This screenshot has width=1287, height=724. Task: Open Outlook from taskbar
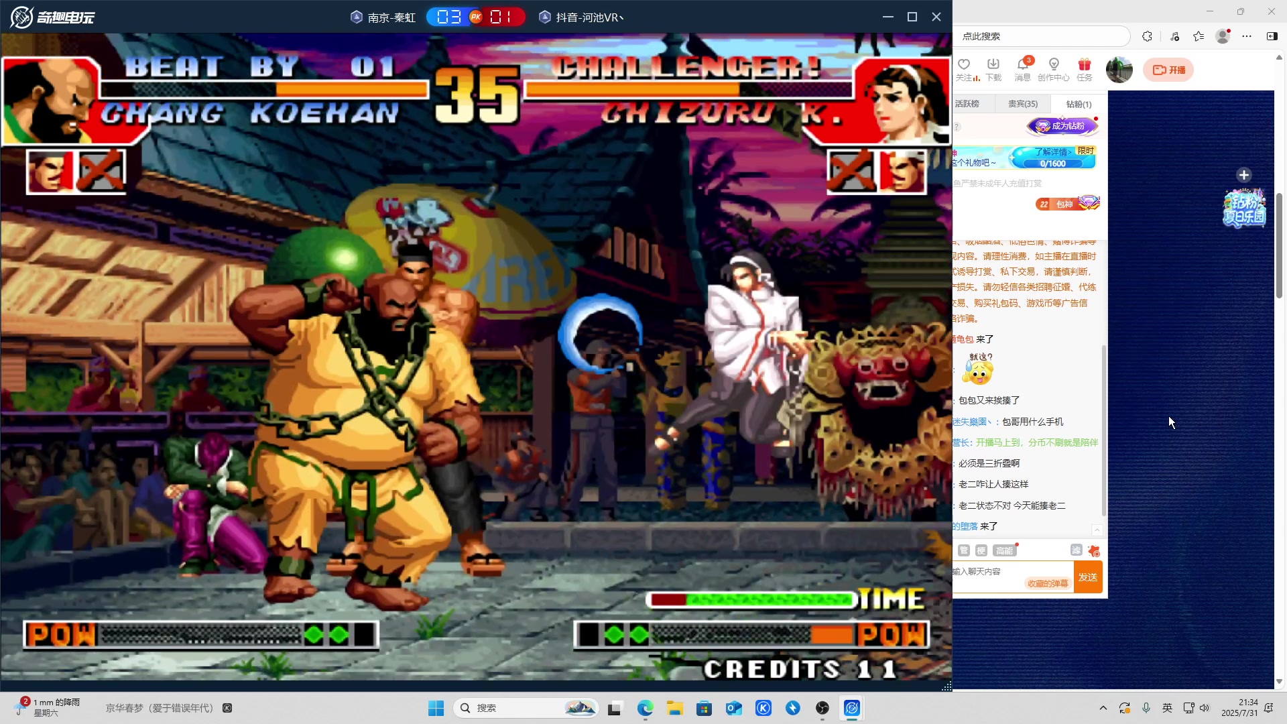(733, 708)
